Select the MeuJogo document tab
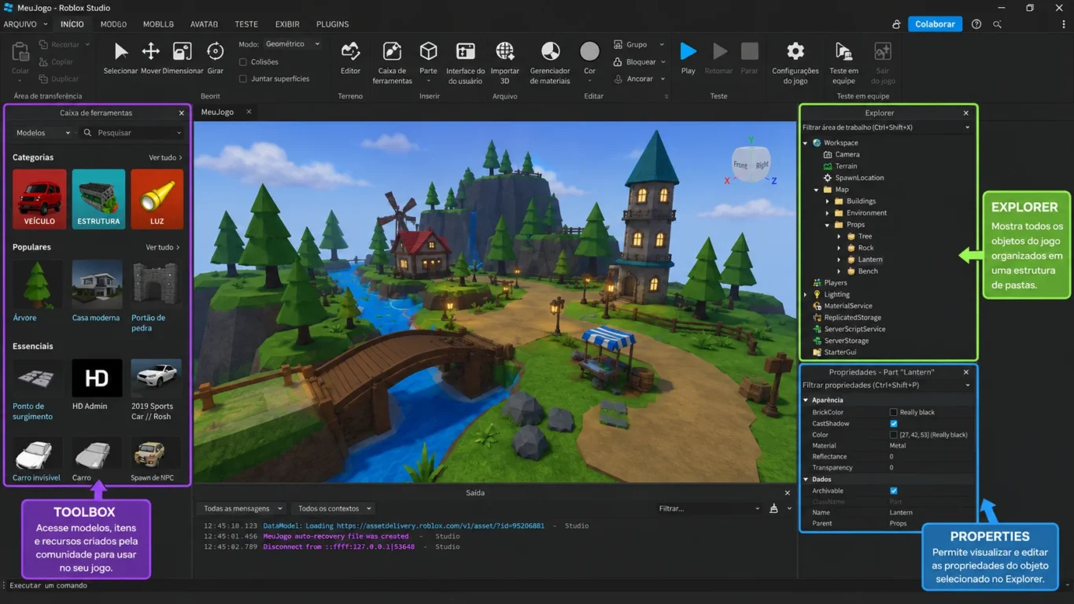Image resolution: width=1074 pixels, height=604 pixels. [217, 112]
